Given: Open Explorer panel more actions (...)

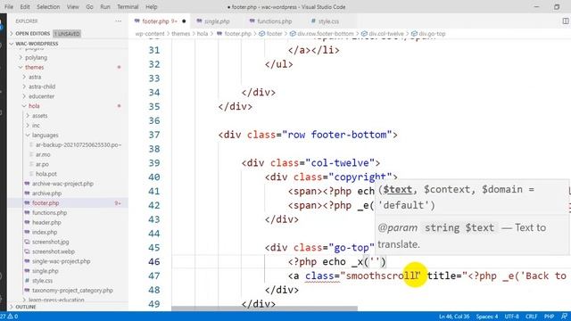Looking at the screenshot, I should [119, 21].
